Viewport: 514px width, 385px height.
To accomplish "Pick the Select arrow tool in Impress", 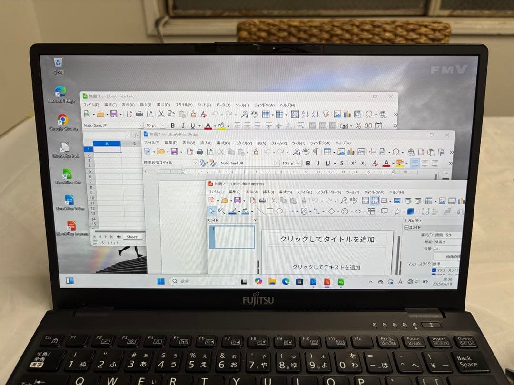I will (x=212, y=211).
